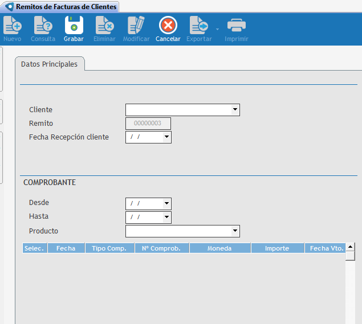The image size is (362, 324).
Task: Click the Eliminar delete icon
Action: 104,26
